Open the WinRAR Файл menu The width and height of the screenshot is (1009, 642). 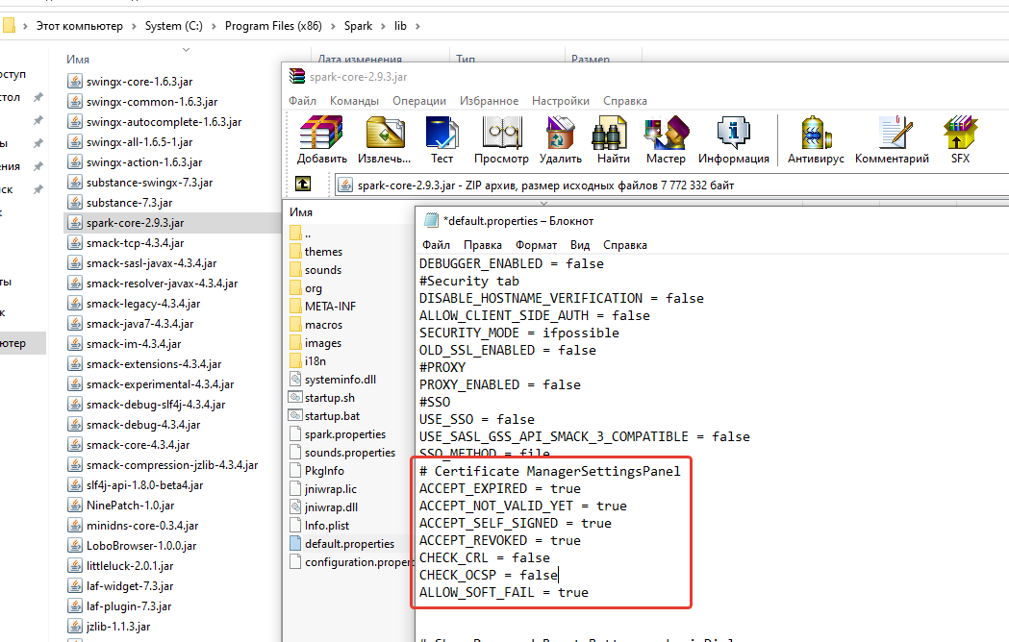click(302, 101)
